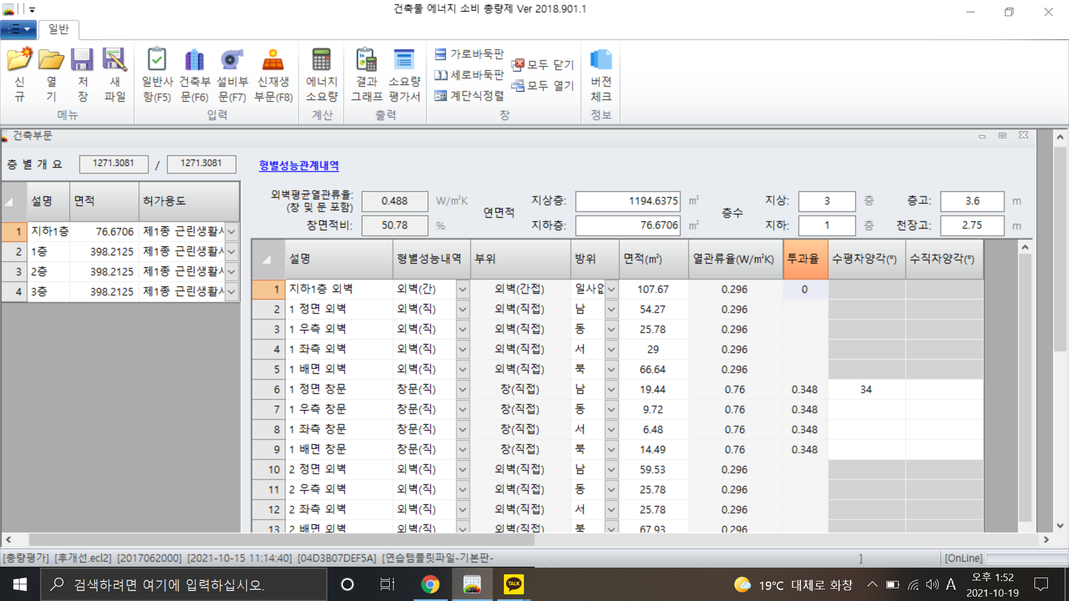
Task: Open 설비부문(F7) equipment section icon
Action: (232, 60)
